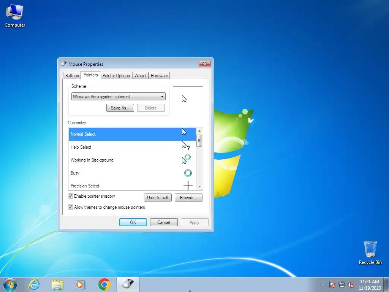Select Busy row text
Screen dimensions: 389x292
click(x=75, y=173)
